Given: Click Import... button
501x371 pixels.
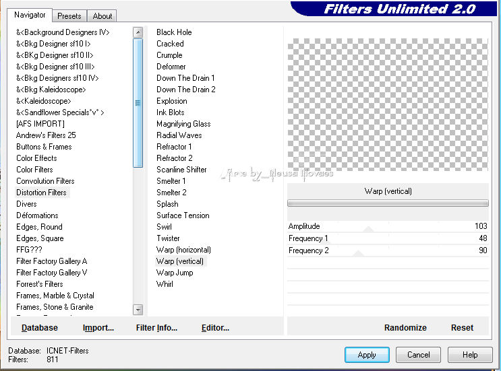Looking at the screenshot, I should [98, 328].
